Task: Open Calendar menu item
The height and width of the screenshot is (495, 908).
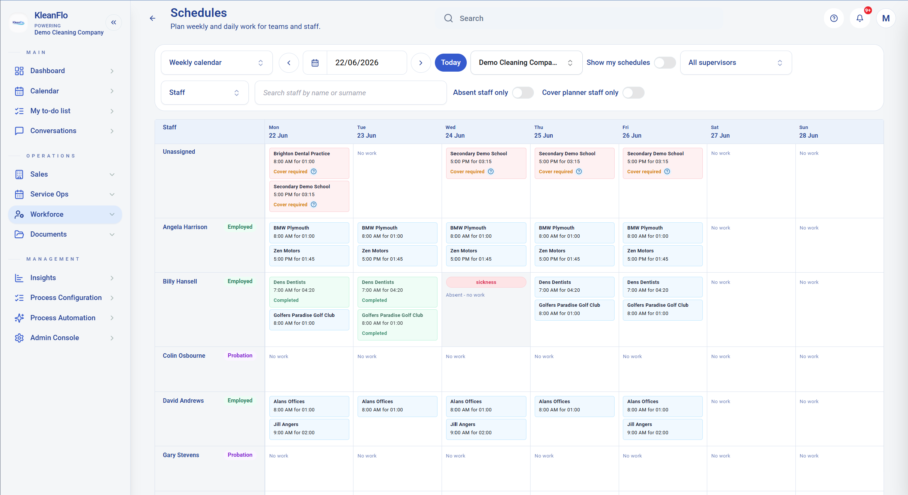Action: tap(65, 91)
